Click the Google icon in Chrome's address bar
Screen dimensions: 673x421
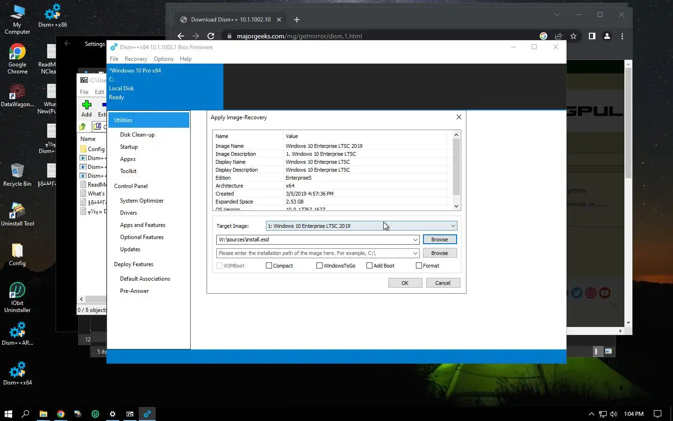tap(544, 36)
